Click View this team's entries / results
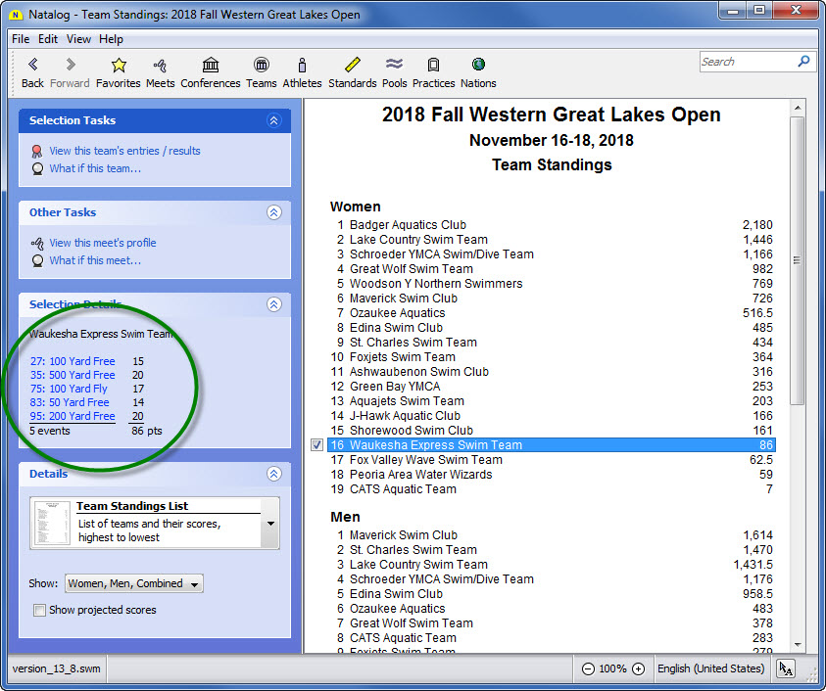Image resolution: width=826 pixels, height=691 pixels. [124, 151]
